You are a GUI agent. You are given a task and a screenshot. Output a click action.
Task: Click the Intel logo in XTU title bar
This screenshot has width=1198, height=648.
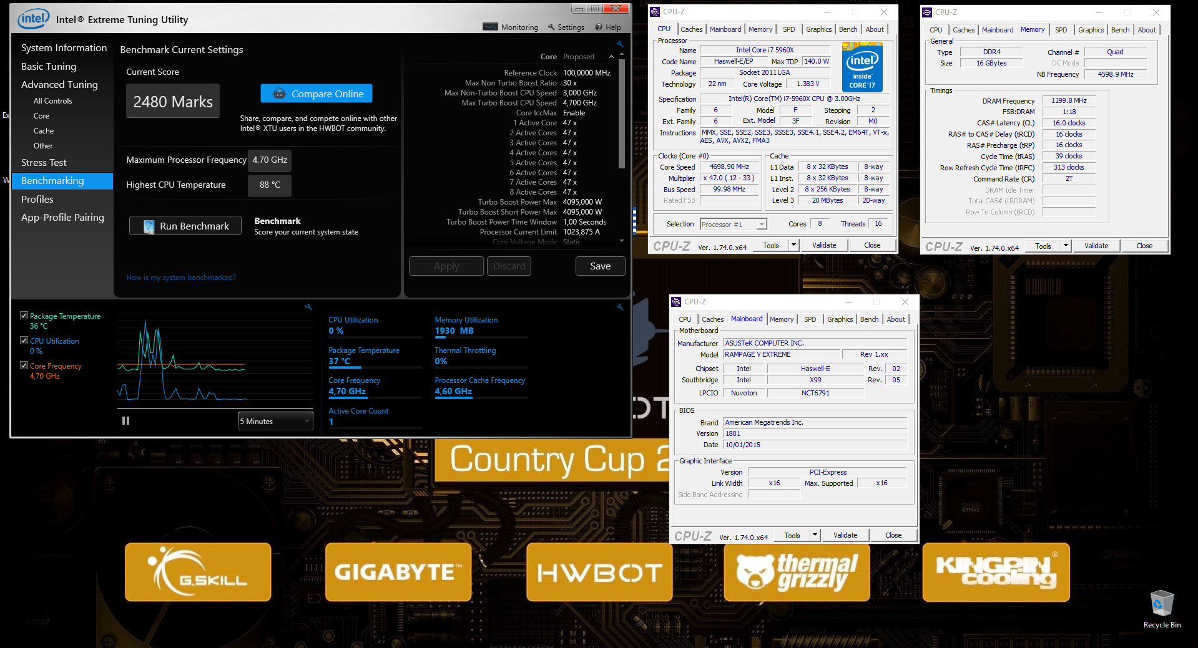(33, 19)
